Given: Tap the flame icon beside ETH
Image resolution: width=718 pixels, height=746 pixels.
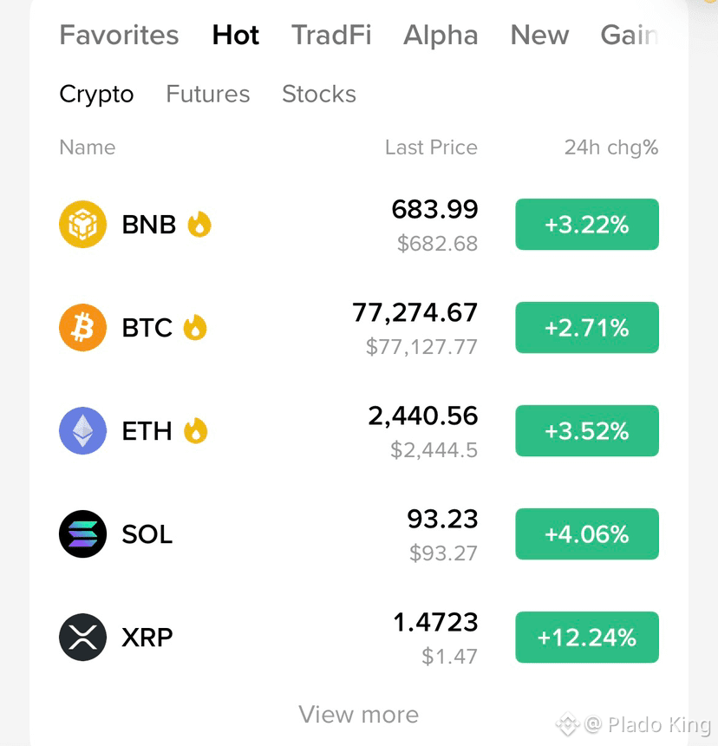Looking at the screenshot, I should (x=195, y=430).
